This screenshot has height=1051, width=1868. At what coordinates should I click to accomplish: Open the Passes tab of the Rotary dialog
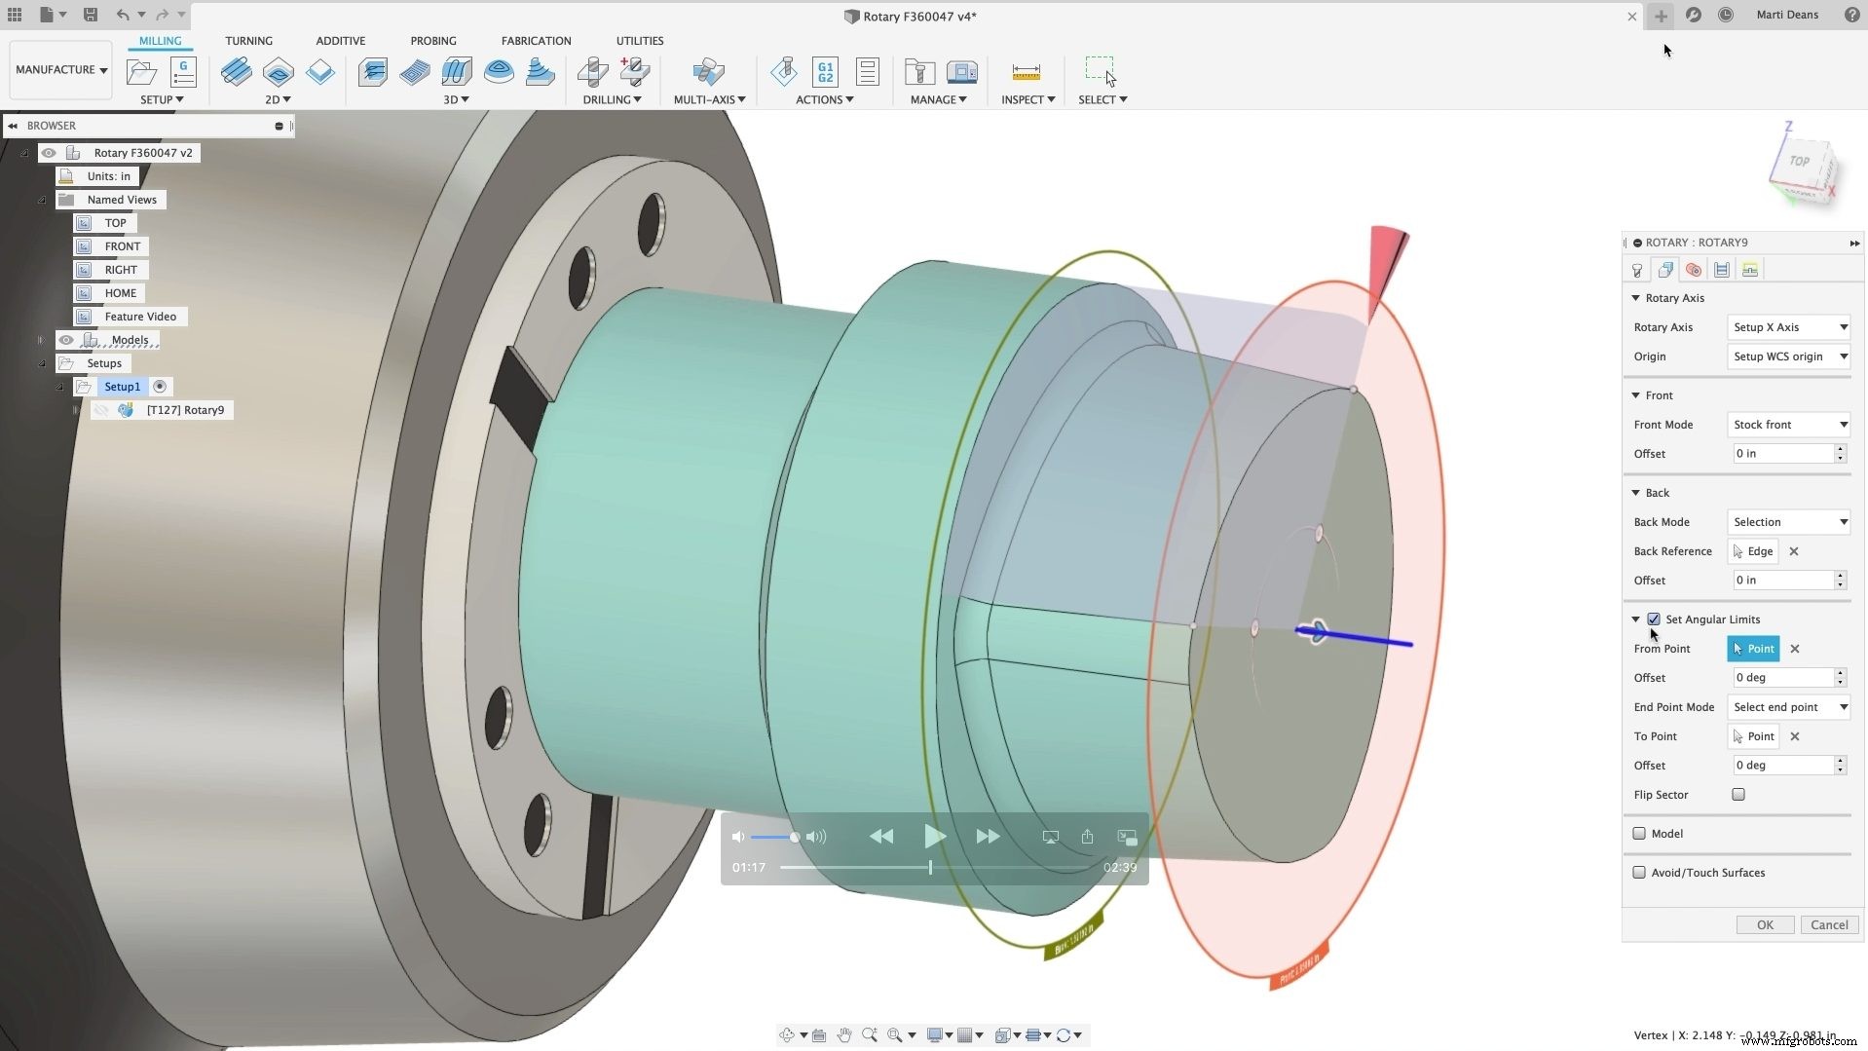click(x=1721, y=270)
